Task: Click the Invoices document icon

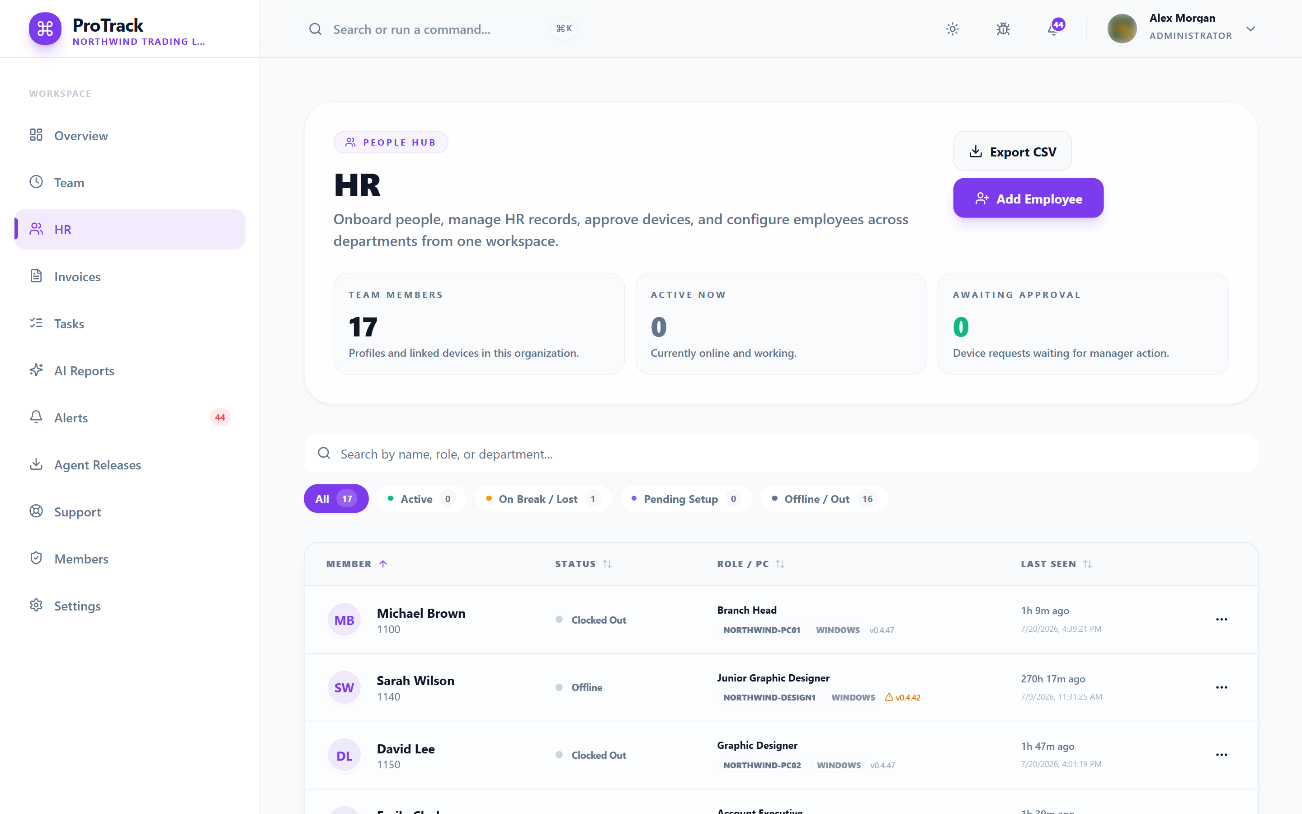Action: [36, 276]
